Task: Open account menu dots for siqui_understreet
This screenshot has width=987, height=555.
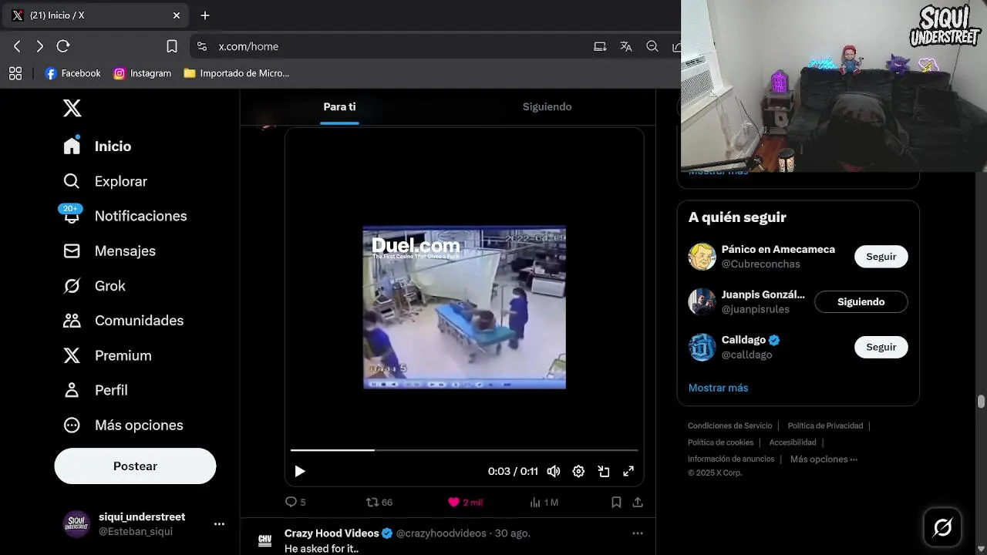Action: tap(219, 524)
